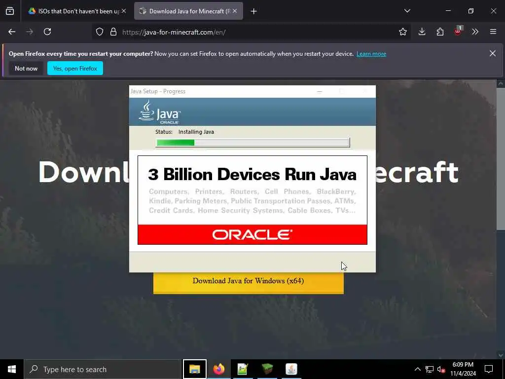Screen dimensions: 505x379
Task: Close the Firefox restart notification bar
Action: [x=493, y=53]
